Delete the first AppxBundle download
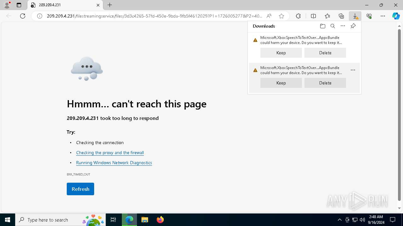The width and height of the screenshot is (403, 226). (325, 53)
